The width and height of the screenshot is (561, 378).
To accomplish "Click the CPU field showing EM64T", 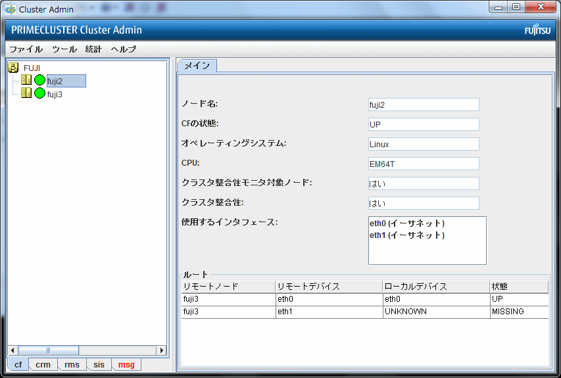I will pyautogui.click(x=424, y=164).
